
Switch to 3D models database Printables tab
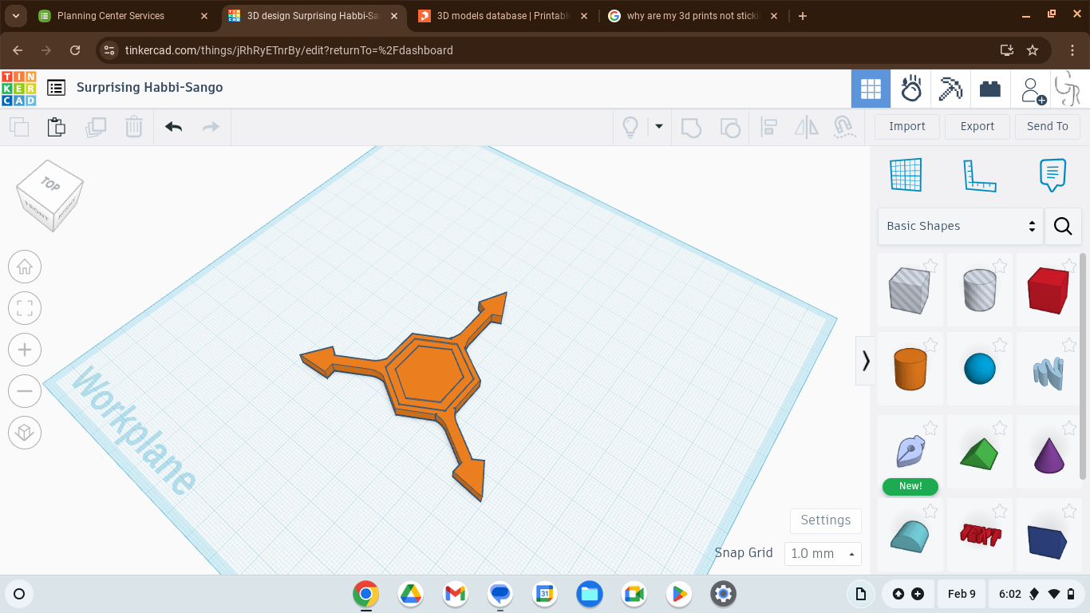(503, 16)
